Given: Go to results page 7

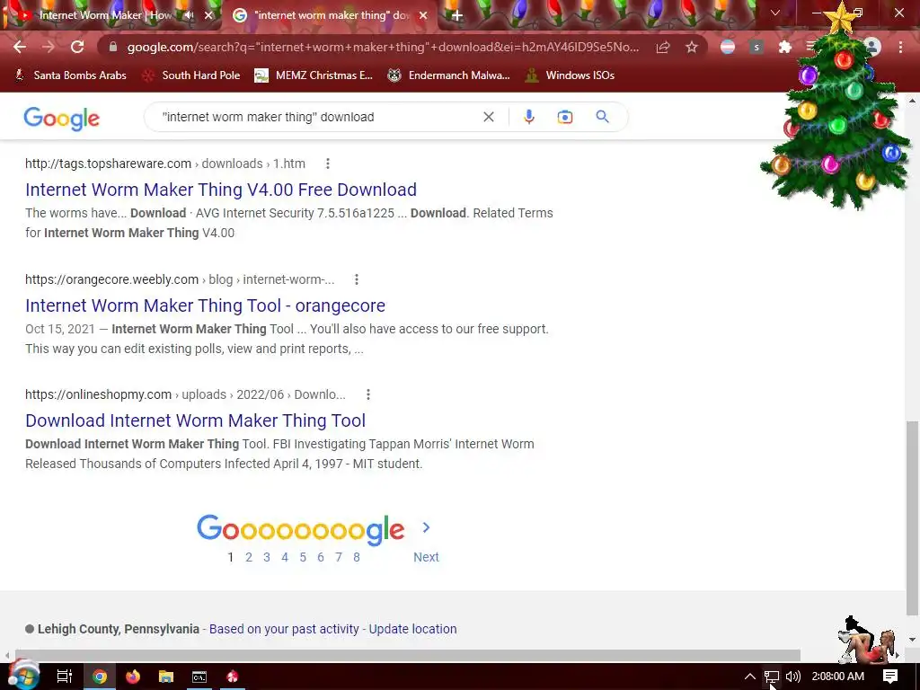Looking at the screenshot, I should tap(339, 557).
